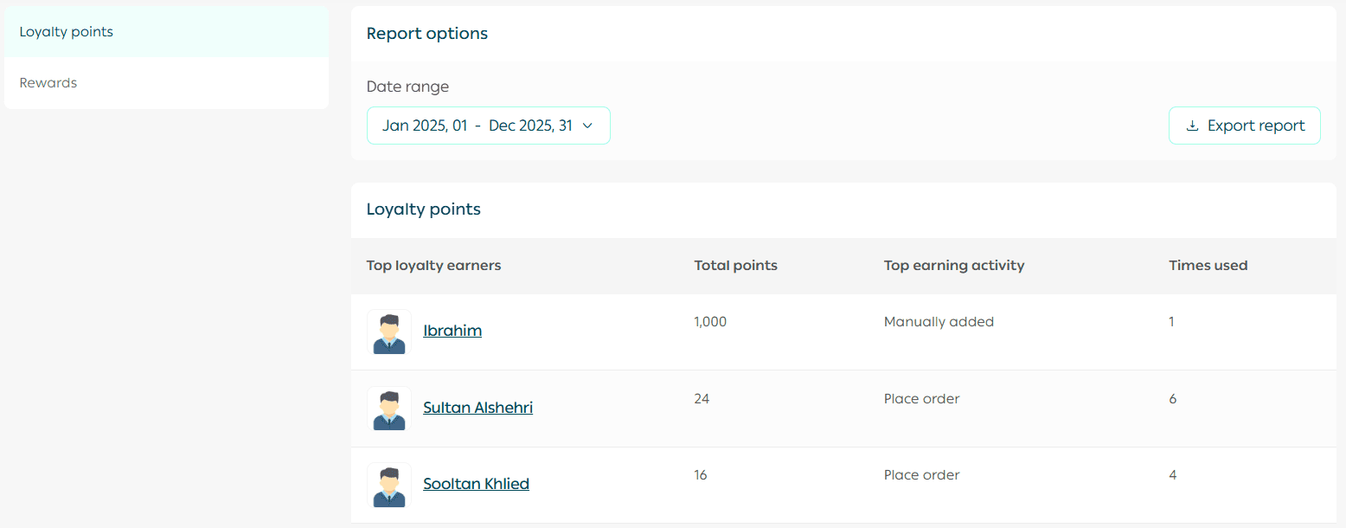Open the Loyalty points sidebar section
The height and width of the screenshot is (528, 1346).
pos(67,32)
